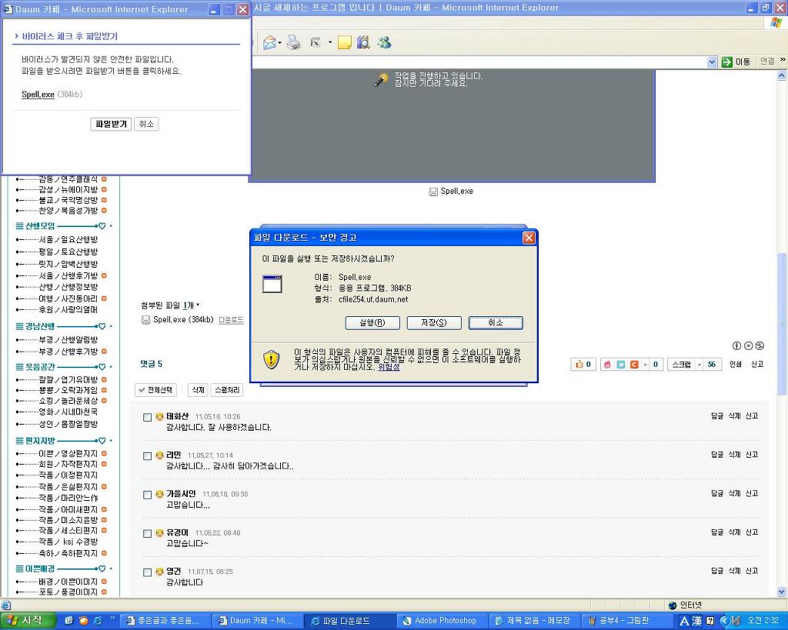Viewport: 788px width, 630px height.
Task: Tick the checkbox for 가을시인's comment
Action: click(147, 495)
